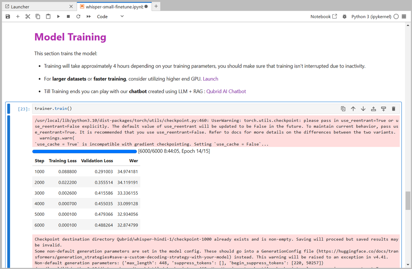
Task: Open the Qubrid AI Chatbot link
Action: (226, 91)
